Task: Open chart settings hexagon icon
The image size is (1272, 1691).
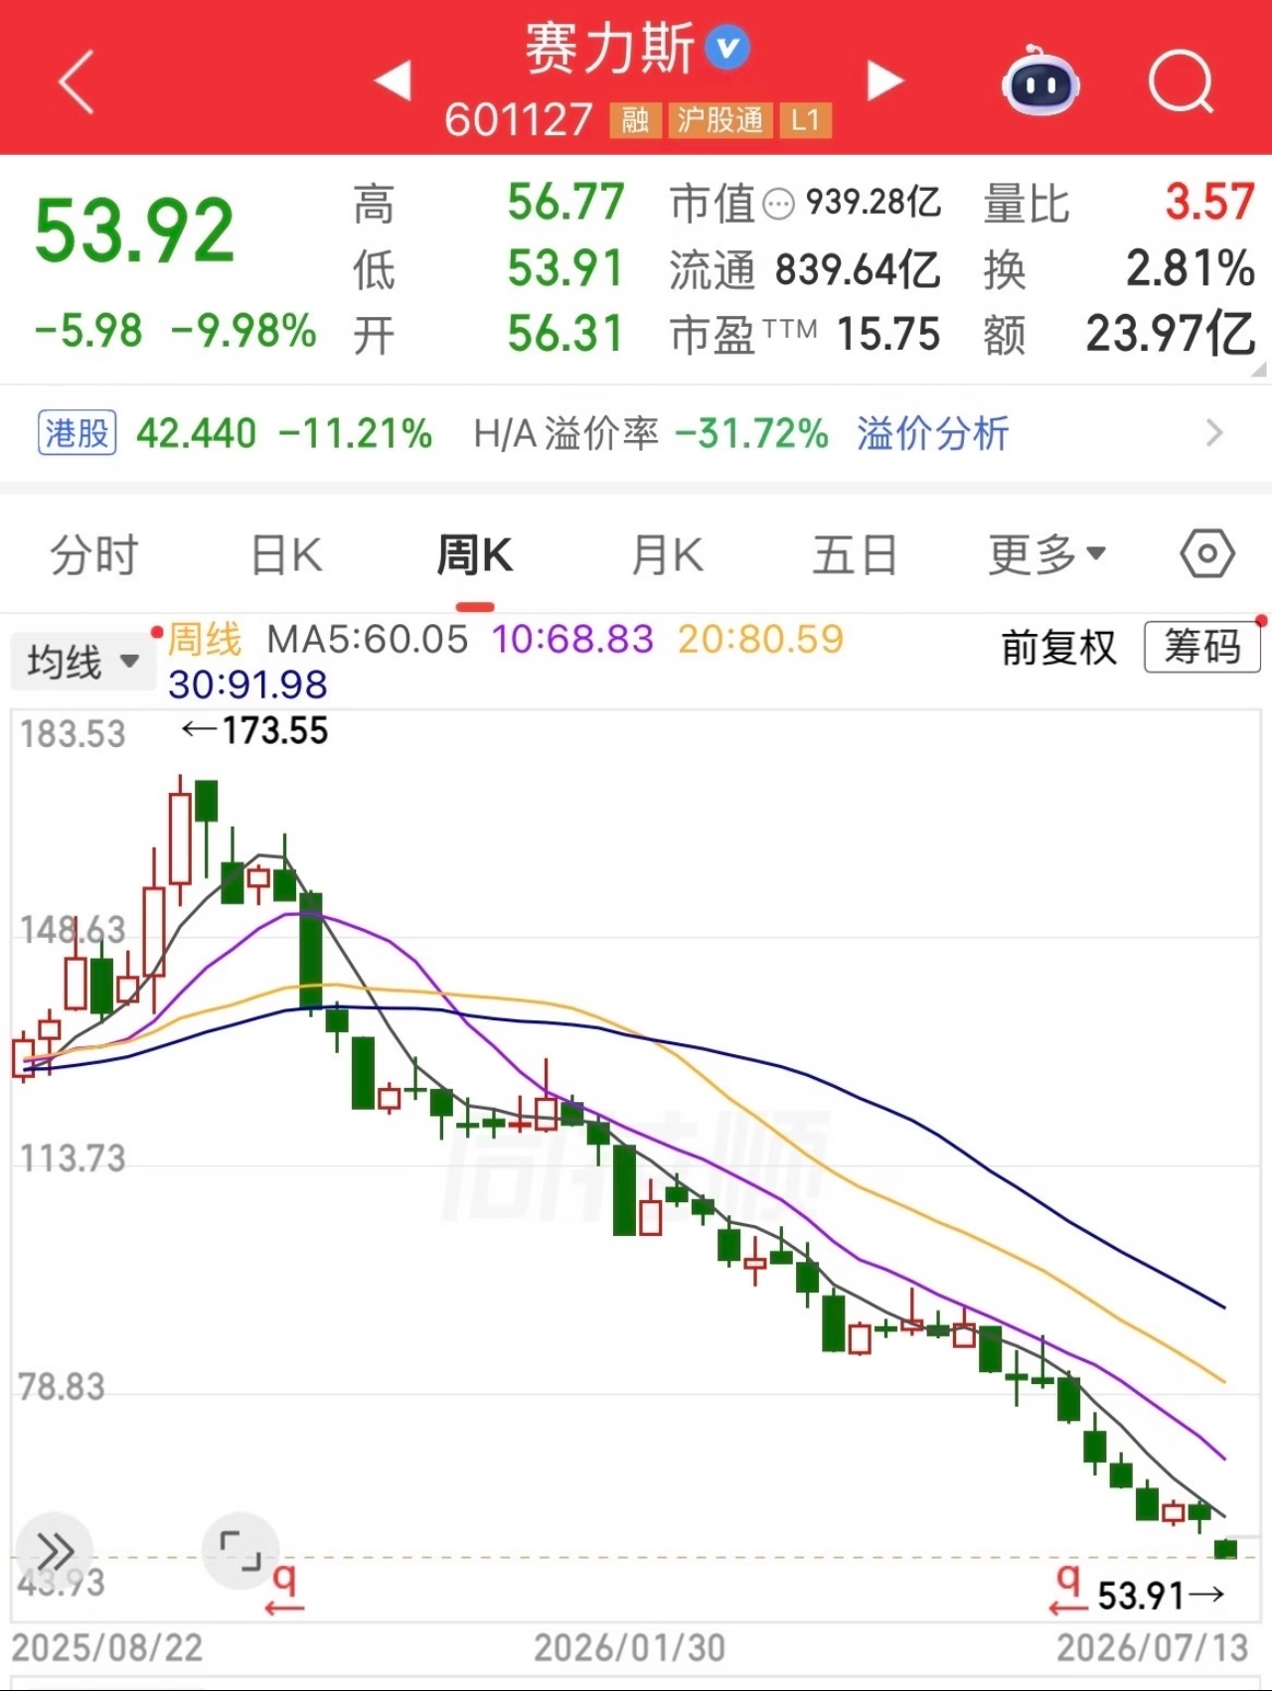Action: (x=1207, y=553)
